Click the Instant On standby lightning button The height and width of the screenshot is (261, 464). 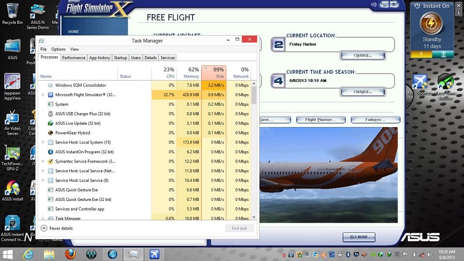432,23
